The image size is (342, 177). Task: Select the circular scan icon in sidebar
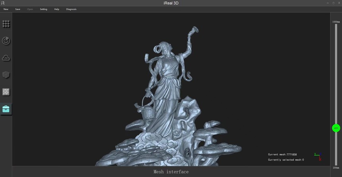[x=6, y=41]
